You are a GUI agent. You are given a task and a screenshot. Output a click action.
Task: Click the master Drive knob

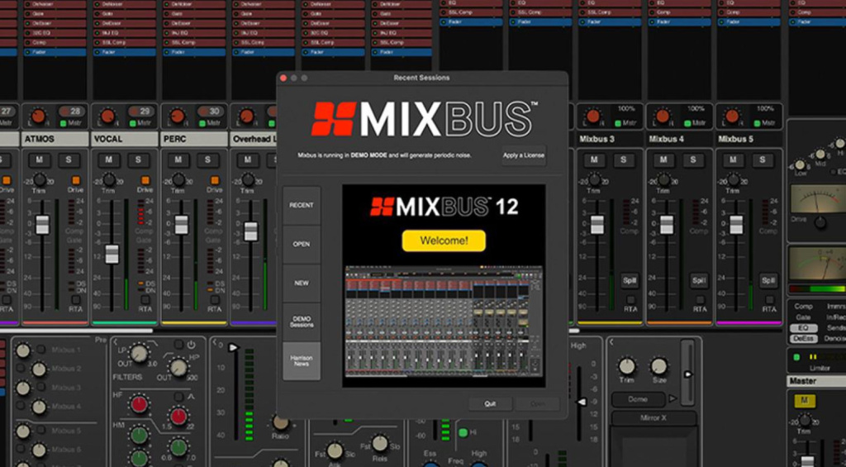coord(820,222)
